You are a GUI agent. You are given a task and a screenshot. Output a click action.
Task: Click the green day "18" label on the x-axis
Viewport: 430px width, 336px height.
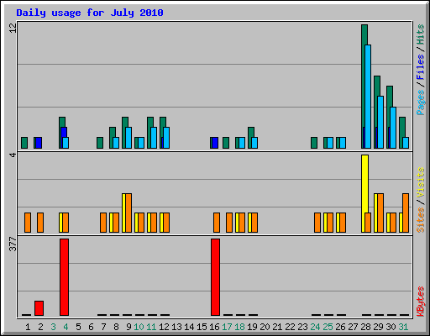(x=239, y=327)
